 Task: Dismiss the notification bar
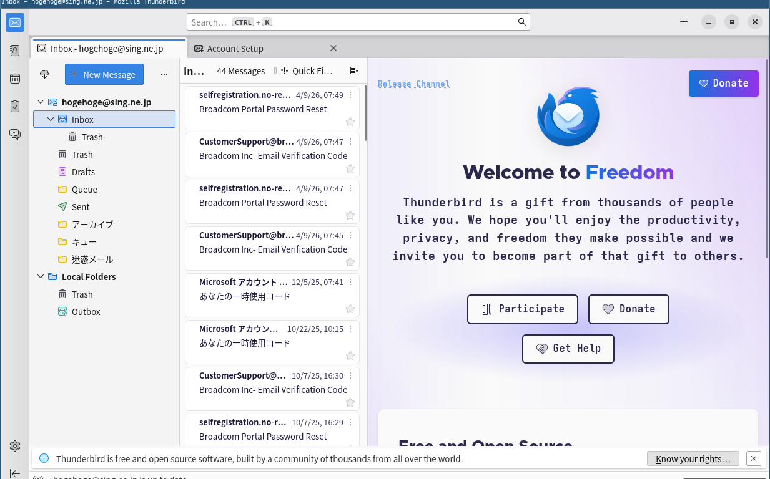point(754,458)
